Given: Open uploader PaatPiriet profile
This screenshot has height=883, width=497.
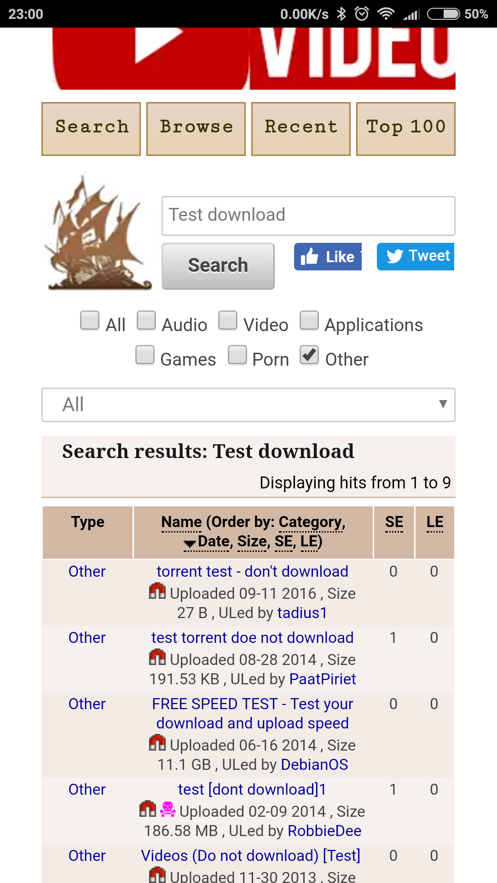Looking at the screenshot, I should click(323, 679).
